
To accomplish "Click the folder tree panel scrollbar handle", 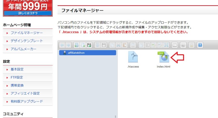I will (115, 117).
